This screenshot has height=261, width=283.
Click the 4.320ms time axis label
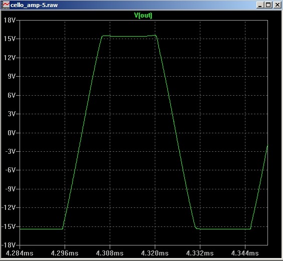pyautogui.click(x=155, y=253)
